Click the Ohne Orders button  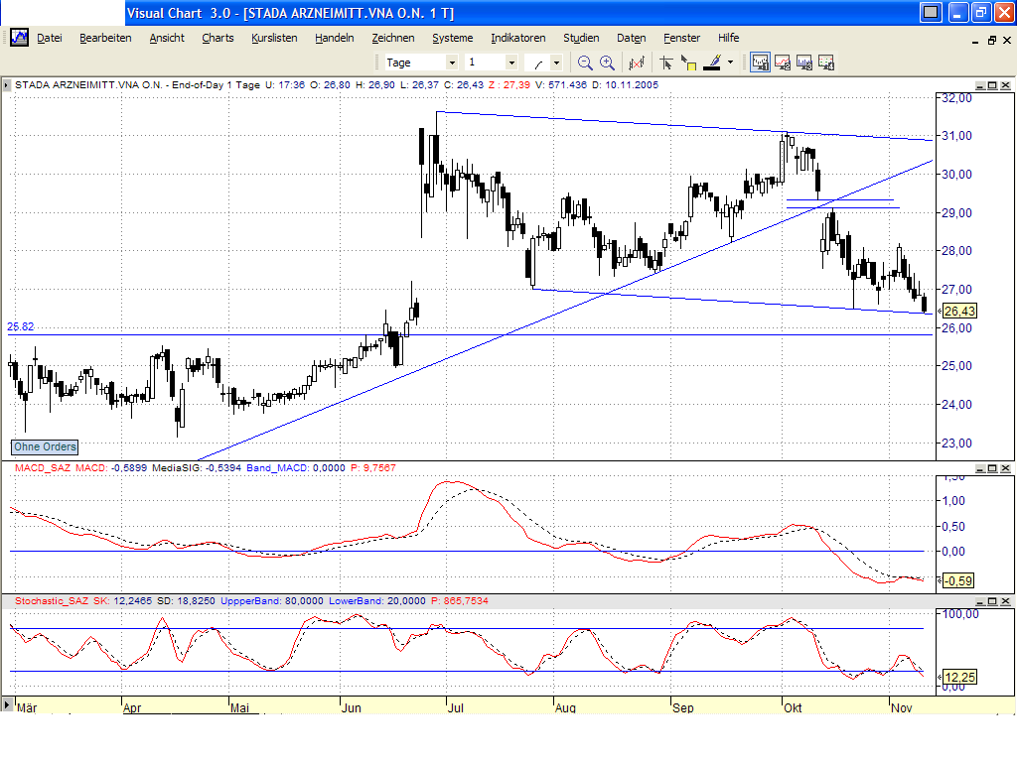[44, 447]
